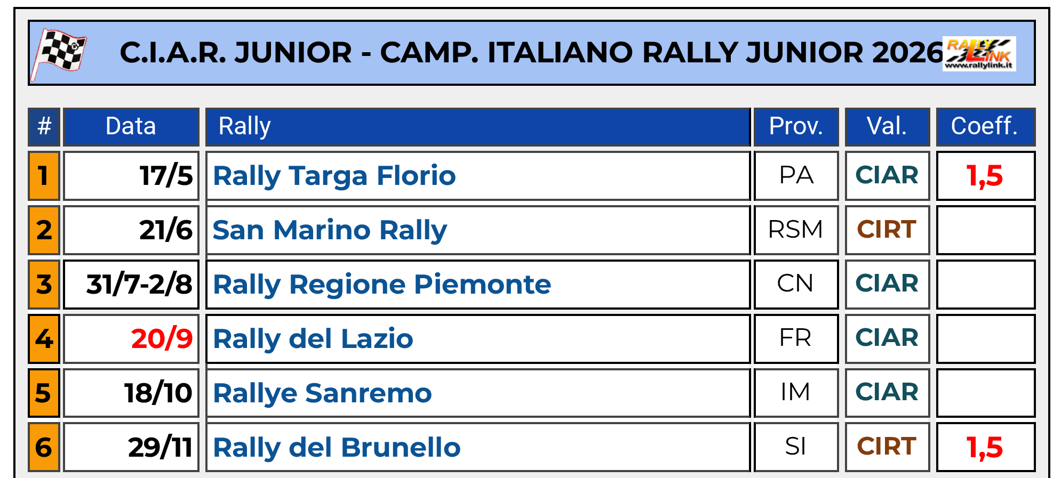This screenshot has height=478, width=1061.
Task: Open the Rally del Brunello link
Action: click(337, 448)
